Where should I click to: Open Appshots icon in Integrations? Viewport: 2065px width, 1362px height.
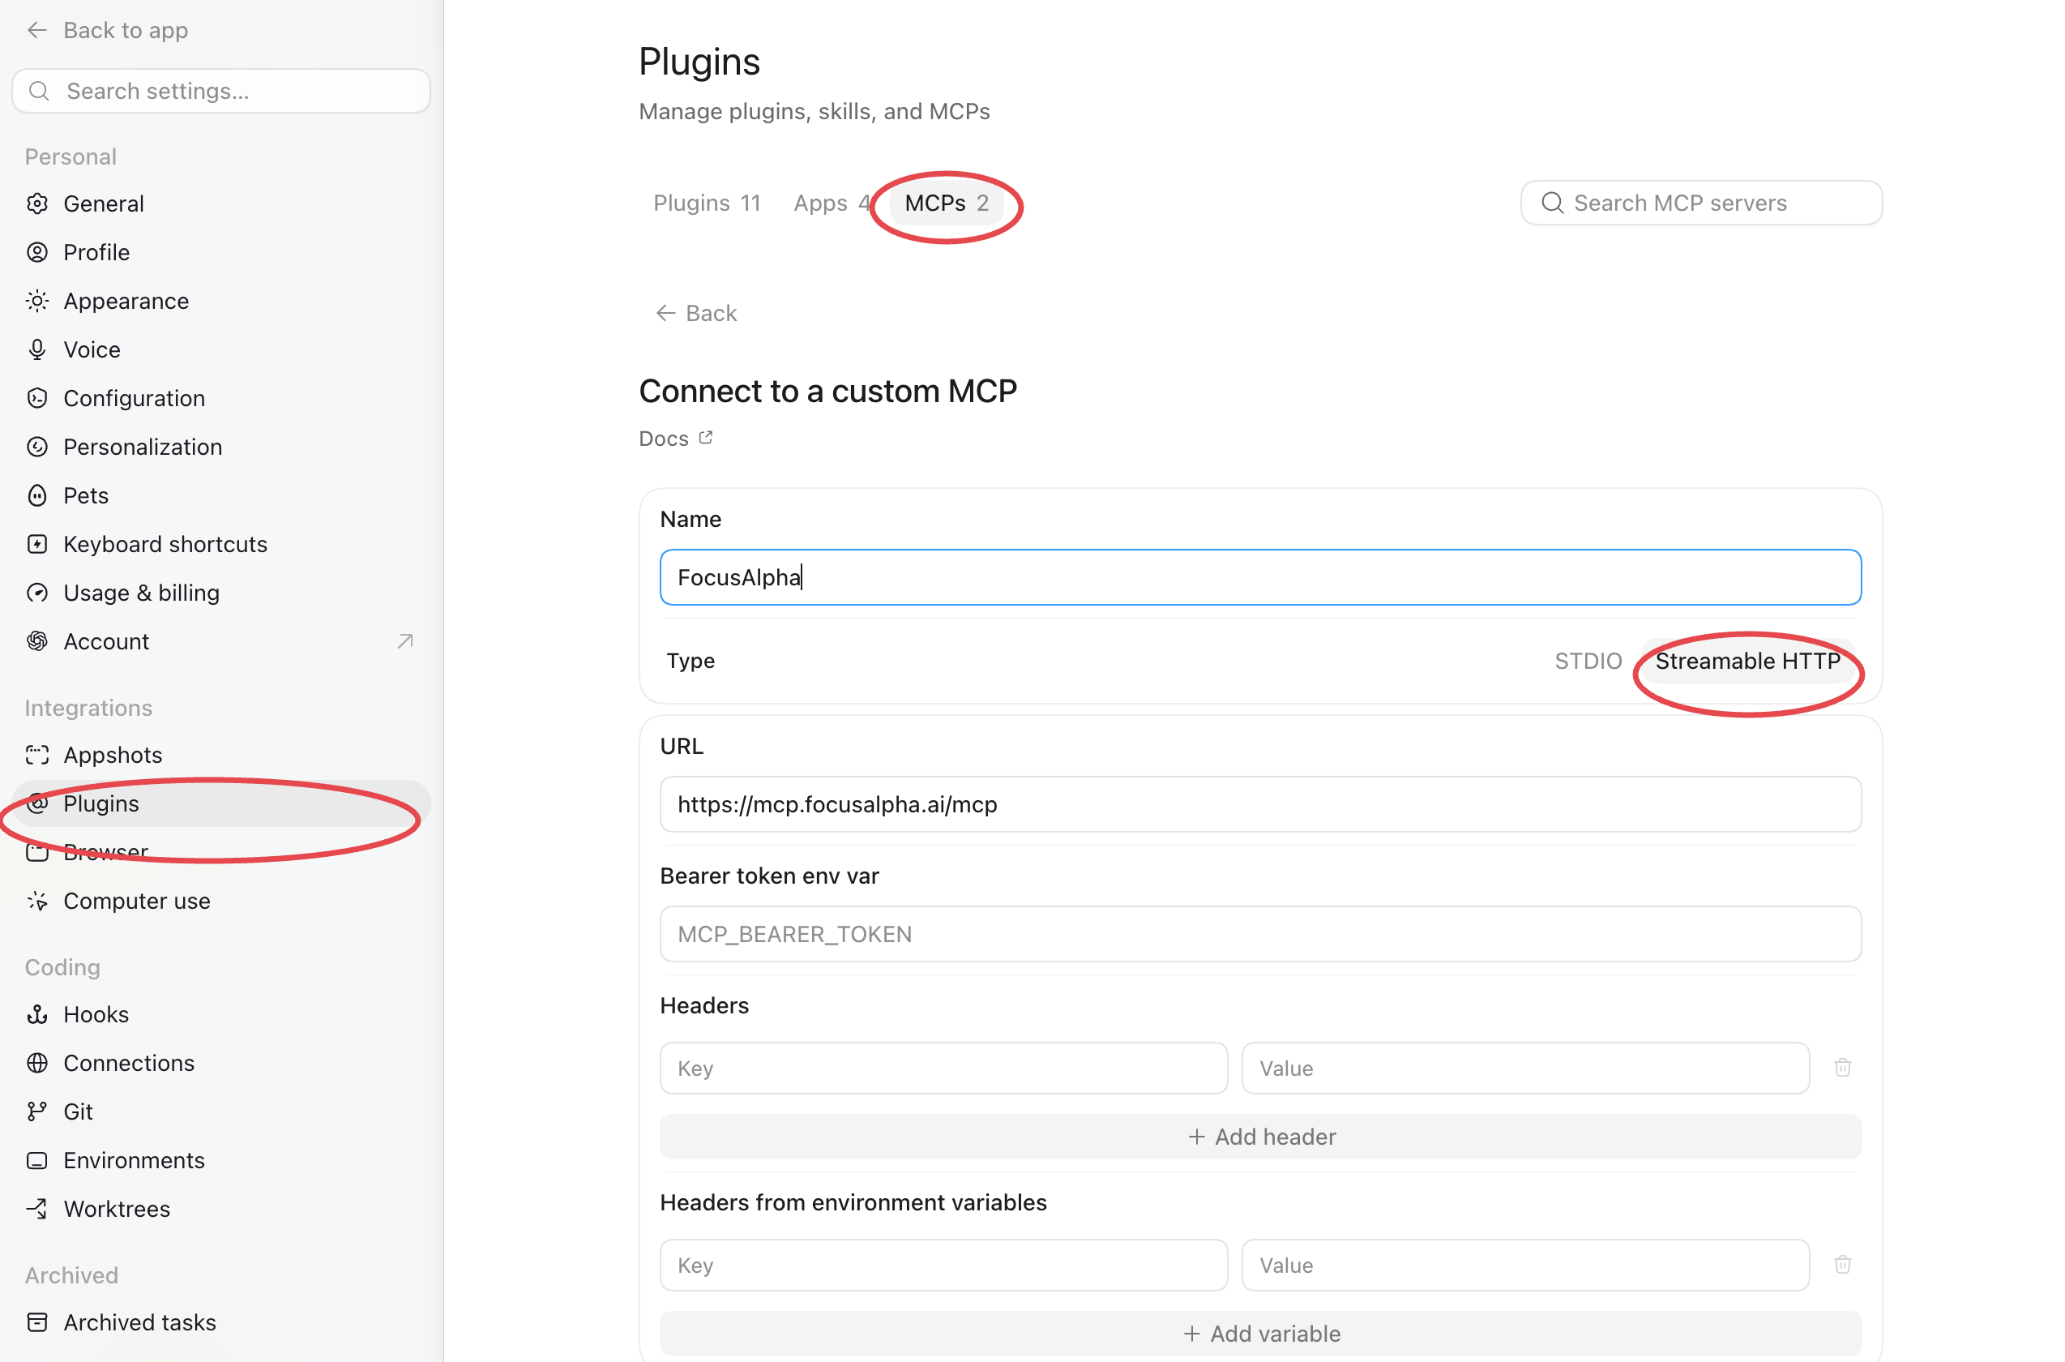[37, 755]
